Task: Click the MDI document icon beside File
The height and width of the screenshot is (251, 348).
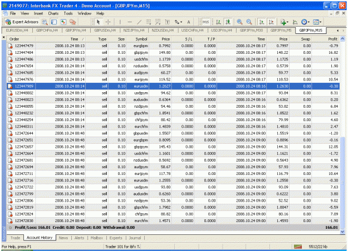Action: click(6, 13)
